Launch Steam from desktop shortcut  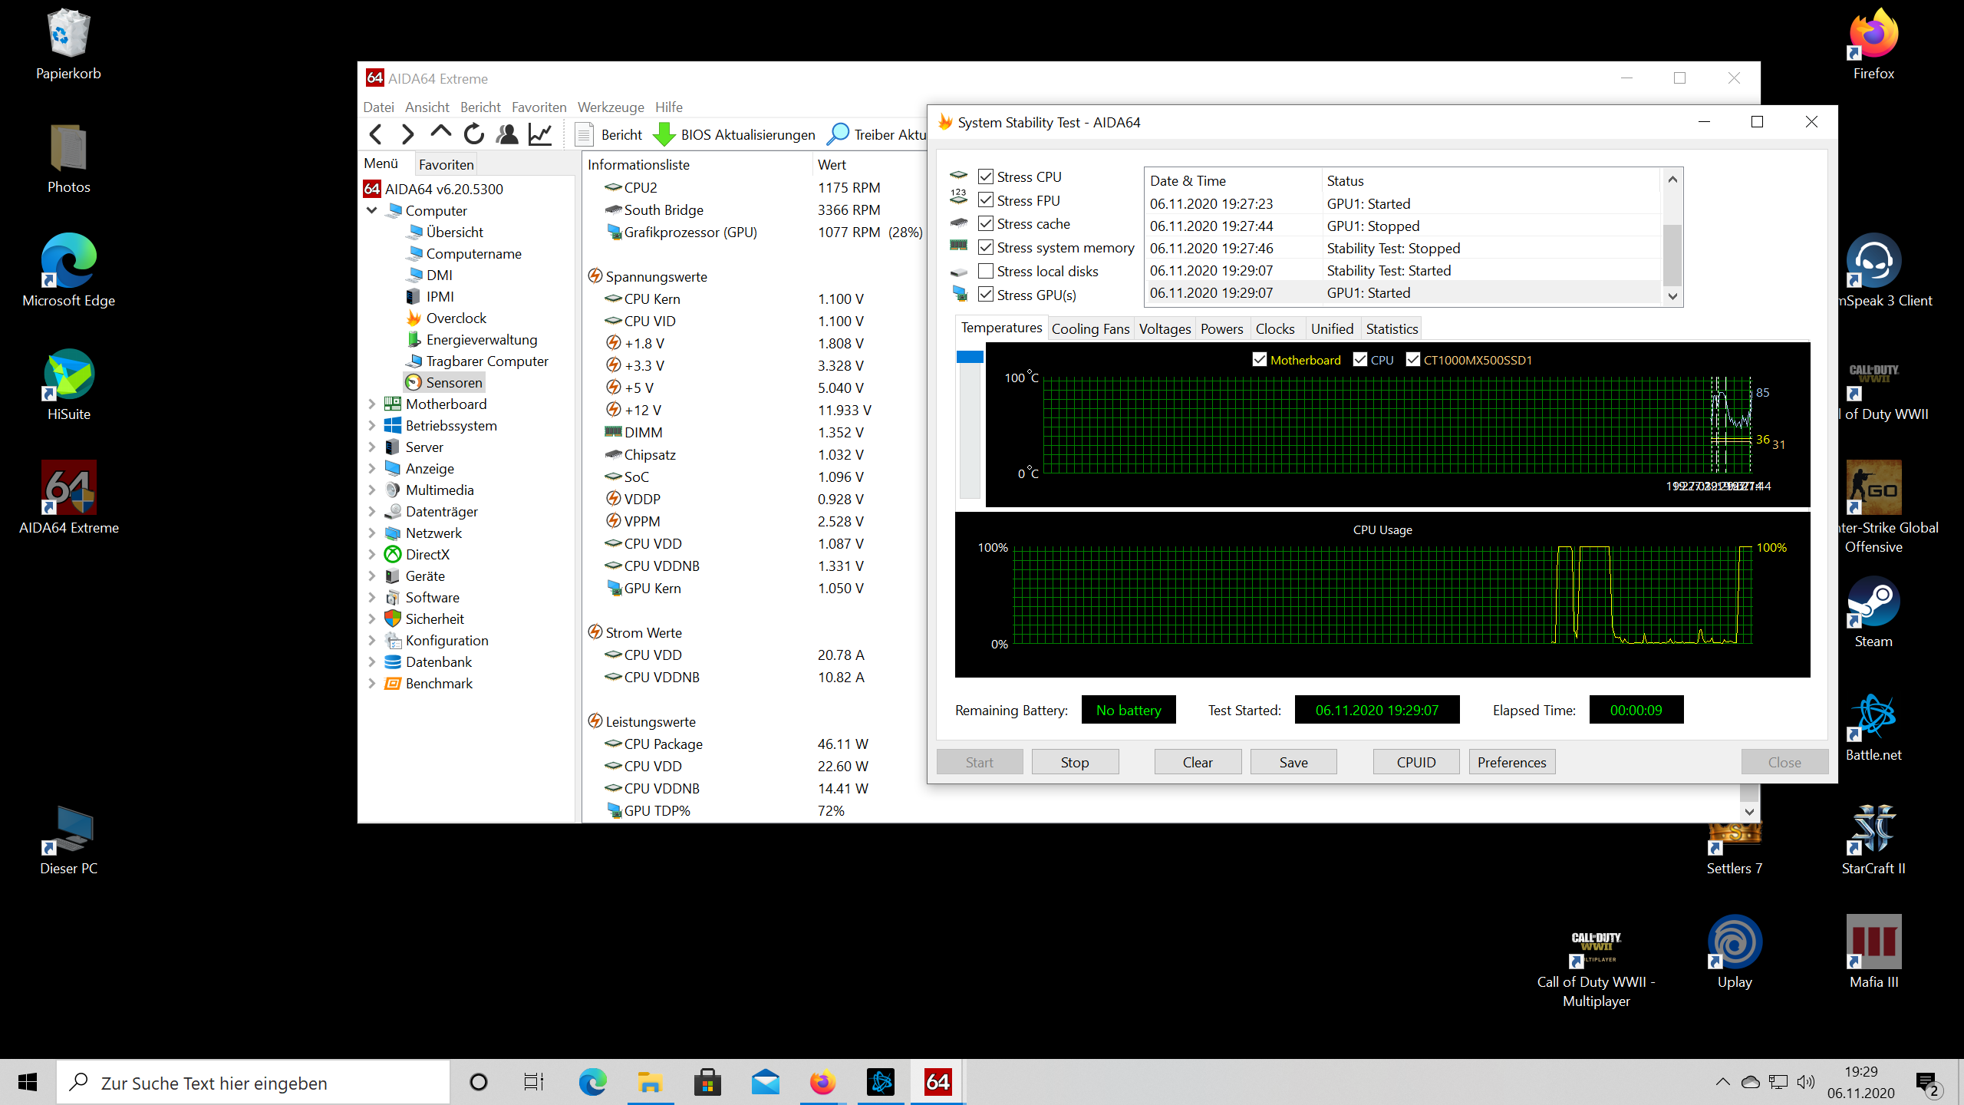coord(1873,612)
